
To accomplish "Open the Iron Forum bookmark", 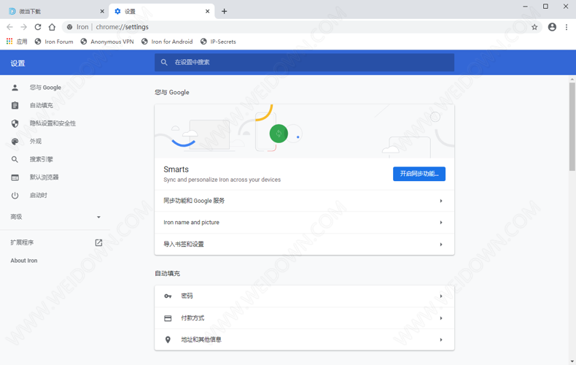I will [x=54, y=42].
